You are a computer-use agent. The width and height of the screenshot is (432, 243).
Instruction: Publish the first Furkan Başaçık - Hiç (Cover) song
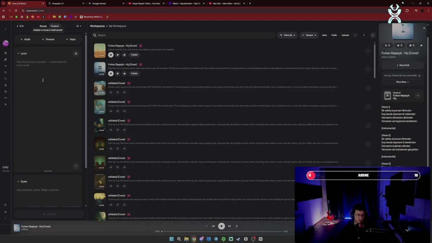[134, 55]
